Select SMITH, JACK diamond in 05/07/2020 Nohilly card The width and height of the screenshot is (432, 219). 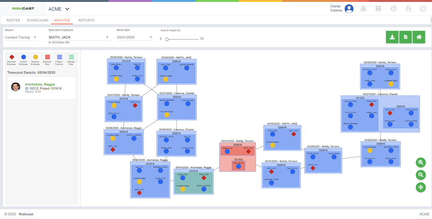point(135,106)
